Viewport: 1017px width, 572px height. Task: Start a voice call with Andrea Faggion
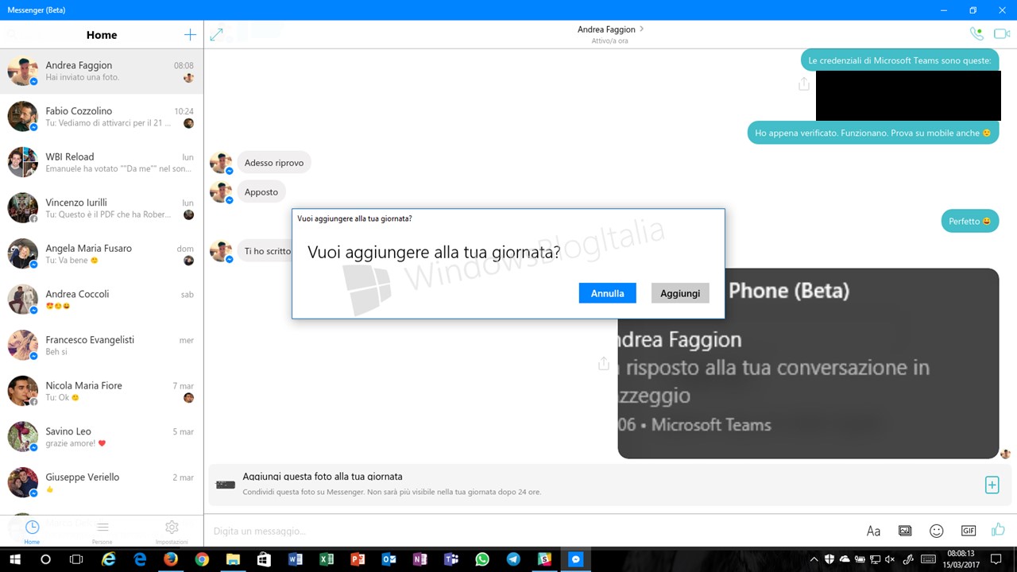976,34
